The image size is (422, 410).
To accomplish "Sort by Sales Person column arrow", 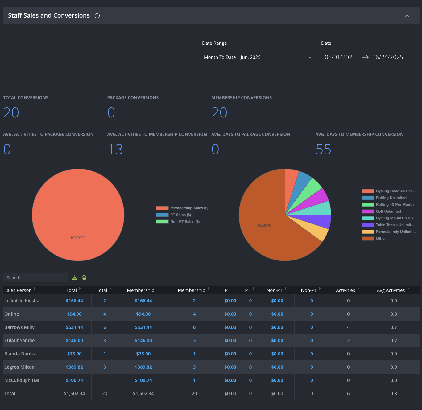I will tap(35, 289).
